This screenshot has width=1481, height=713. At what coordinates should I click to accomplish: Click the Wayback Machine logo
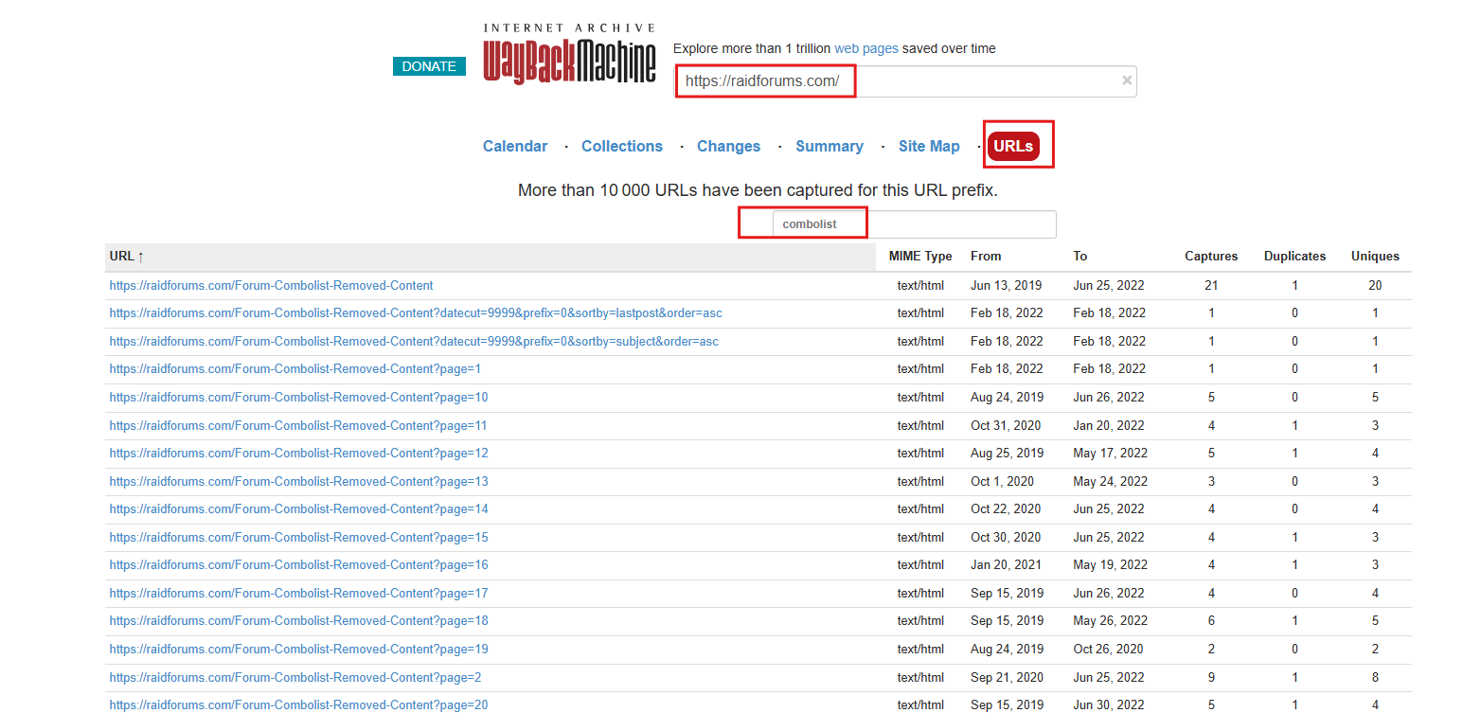coord(569,55)
